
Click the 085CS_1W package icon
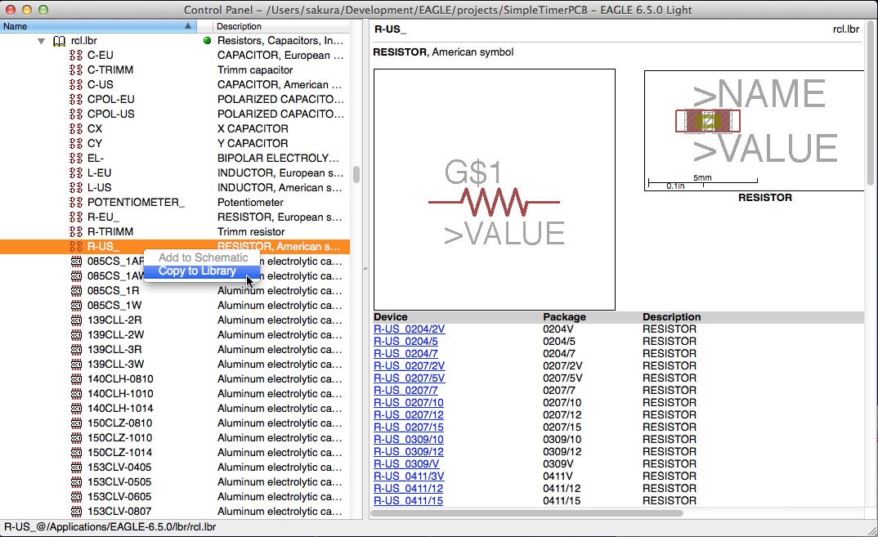(x=76, y=305)
